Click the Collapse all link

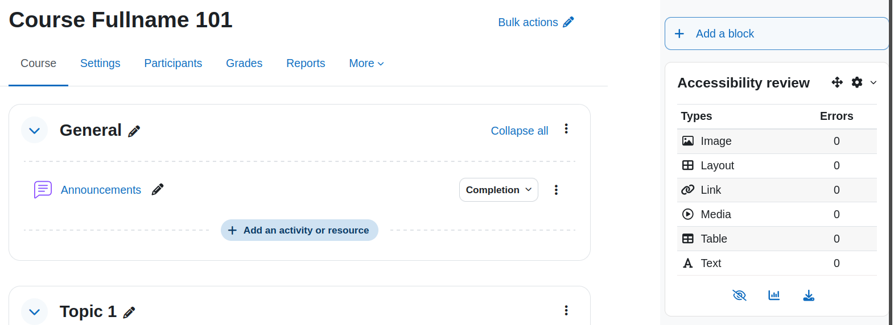520,131
